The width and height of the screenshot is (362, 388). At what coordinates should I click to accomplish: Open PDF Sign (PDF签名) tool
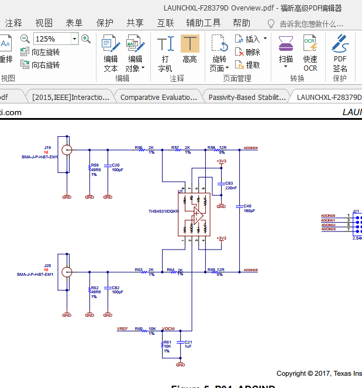[x=340, y=53]
